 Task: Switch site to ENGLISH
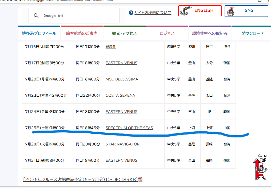pos(200,11)
